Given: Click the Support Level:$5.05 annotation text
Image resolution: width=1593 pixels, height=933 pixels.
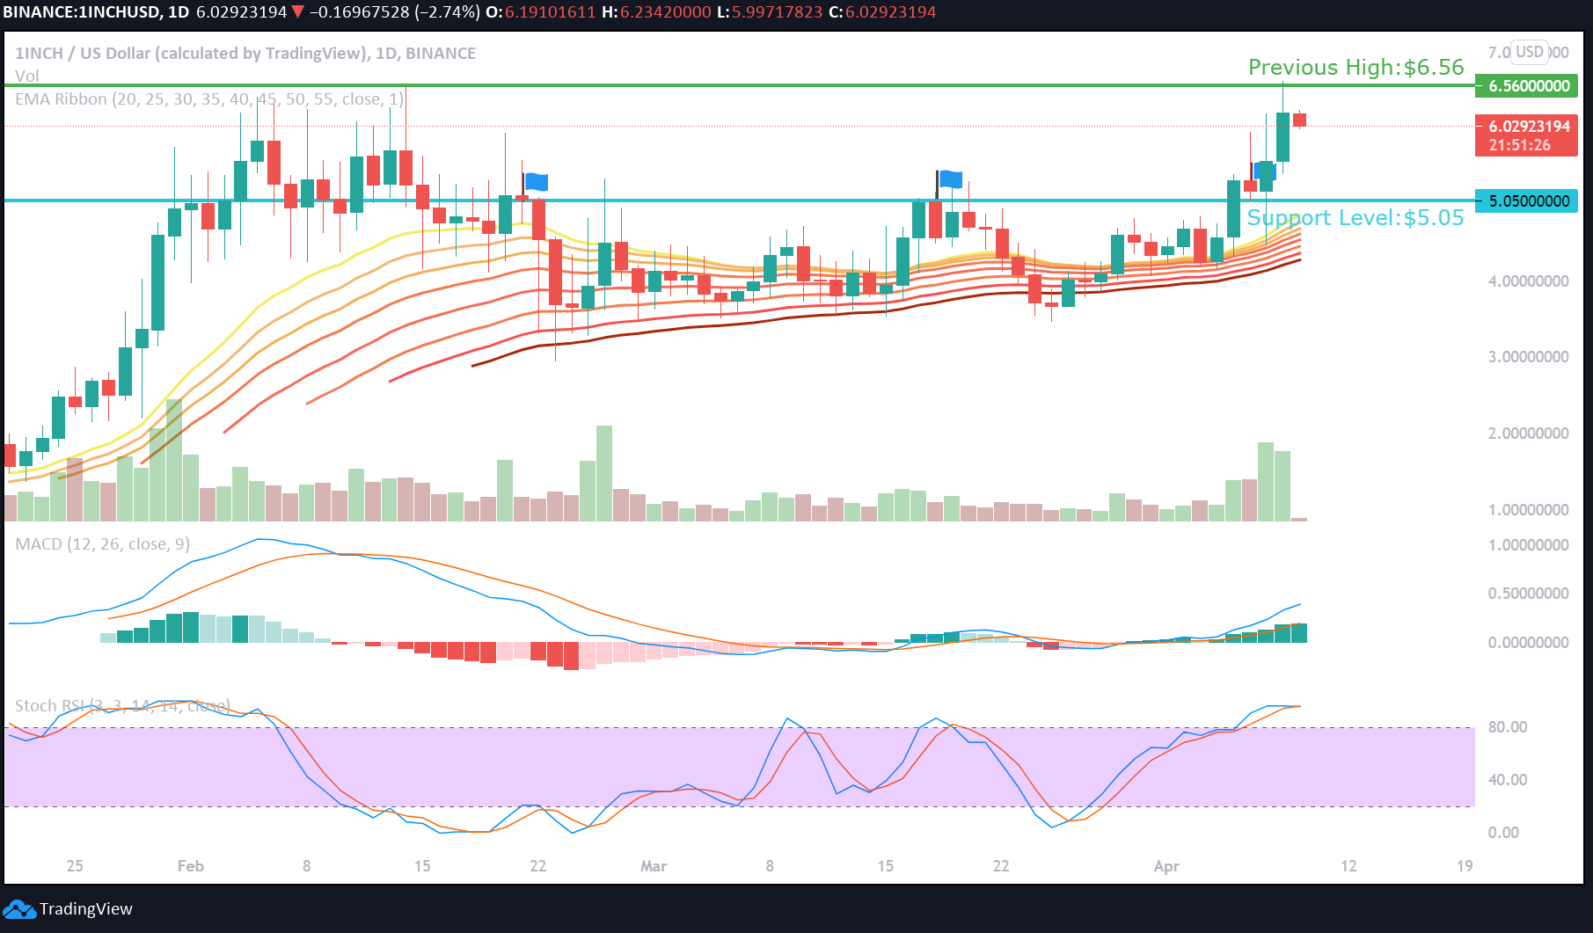Looking at the screenshot, I should pos(1356,218).
